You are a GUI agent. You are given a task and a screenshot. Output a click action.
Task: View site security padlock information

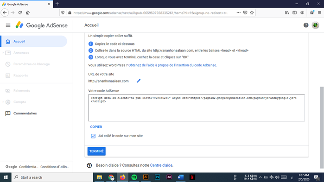click(x=70, y=13)
